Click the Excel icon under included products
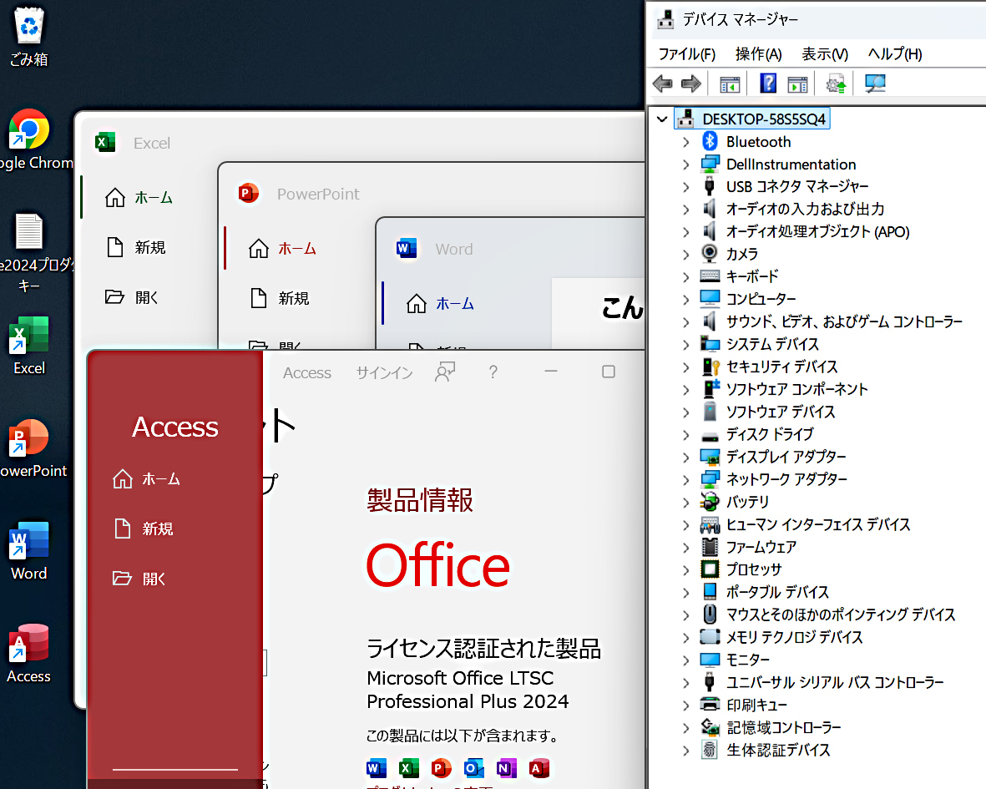The image size is (986, 789). tap(409, 767)
